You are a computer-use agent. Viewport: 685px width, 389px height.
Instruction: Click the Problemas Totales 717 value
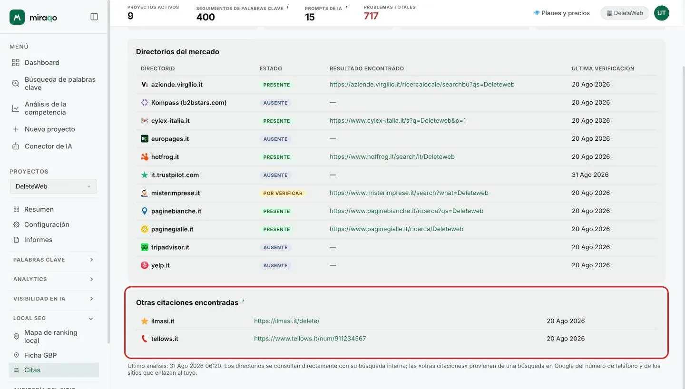click(371, 17)
